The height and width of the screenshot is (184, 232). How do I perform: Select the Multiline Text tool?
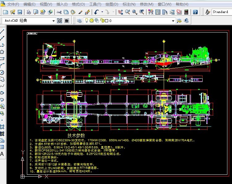[x=2, y=154]
